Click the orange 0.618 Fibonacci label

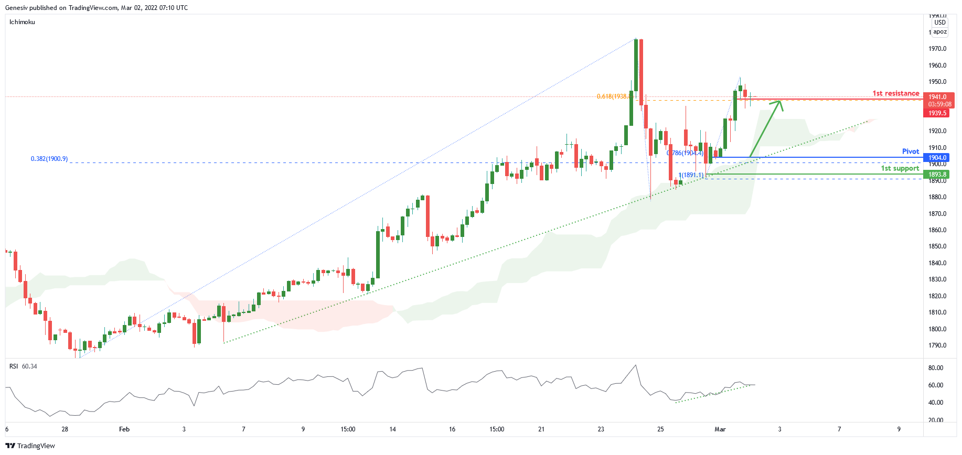613,96
